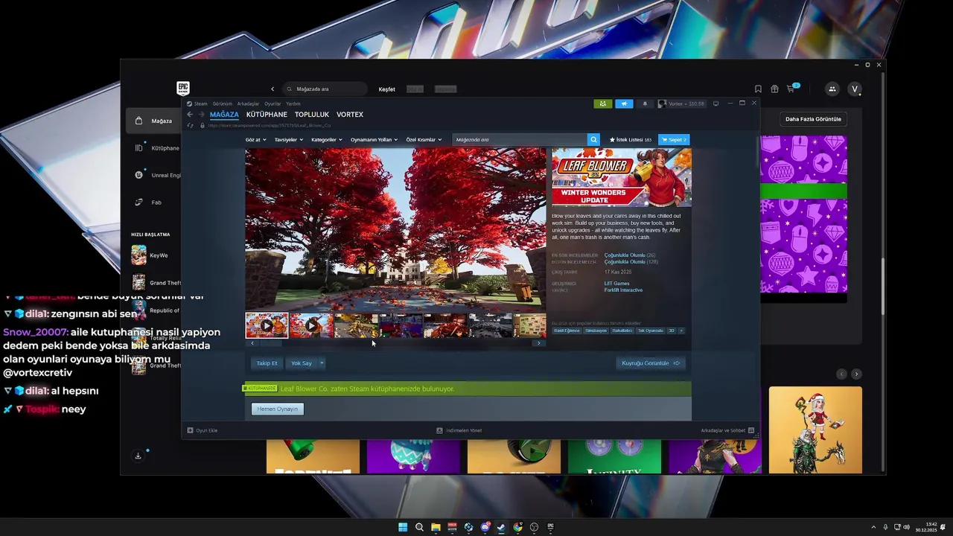
Task: Open Discord from taskbar
Action: (x=485, y=527)
